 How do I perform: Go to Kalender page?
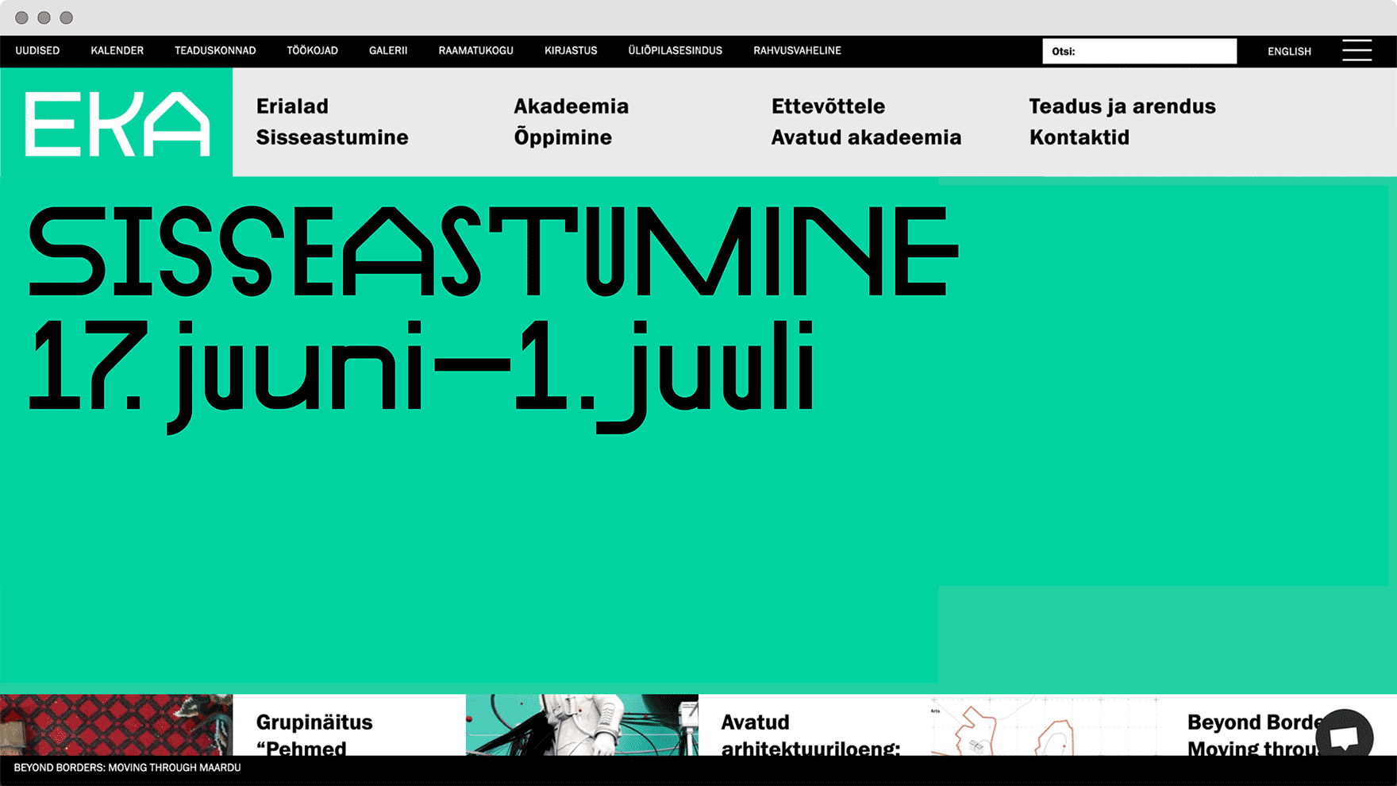click(117, 51)
